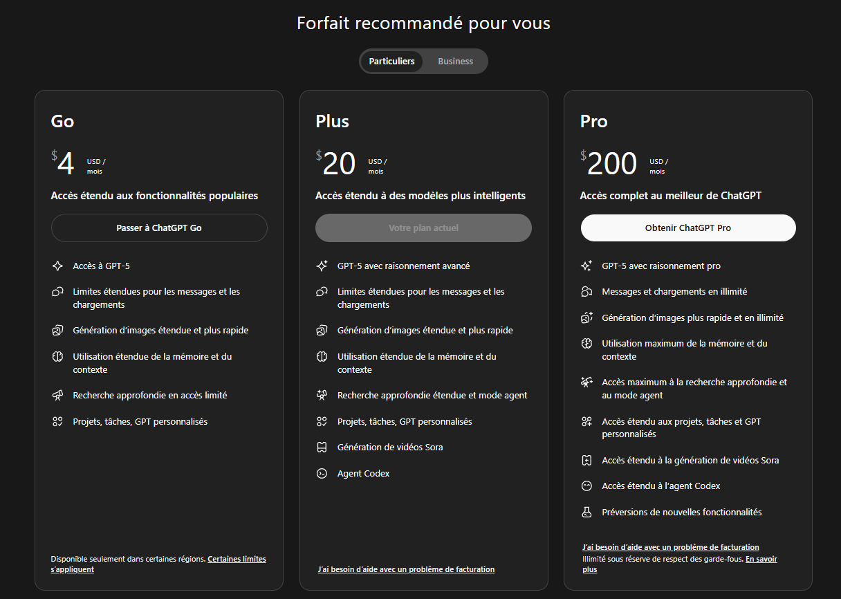
Task: Click the Pro plan heading
Action: pyautogui.click(x=593, y=122)
